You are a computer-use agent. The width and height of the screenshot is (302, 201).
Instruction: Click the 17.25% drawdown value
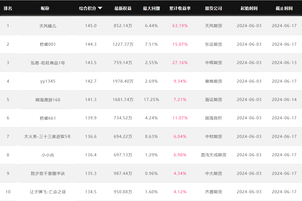pos(152,99)
